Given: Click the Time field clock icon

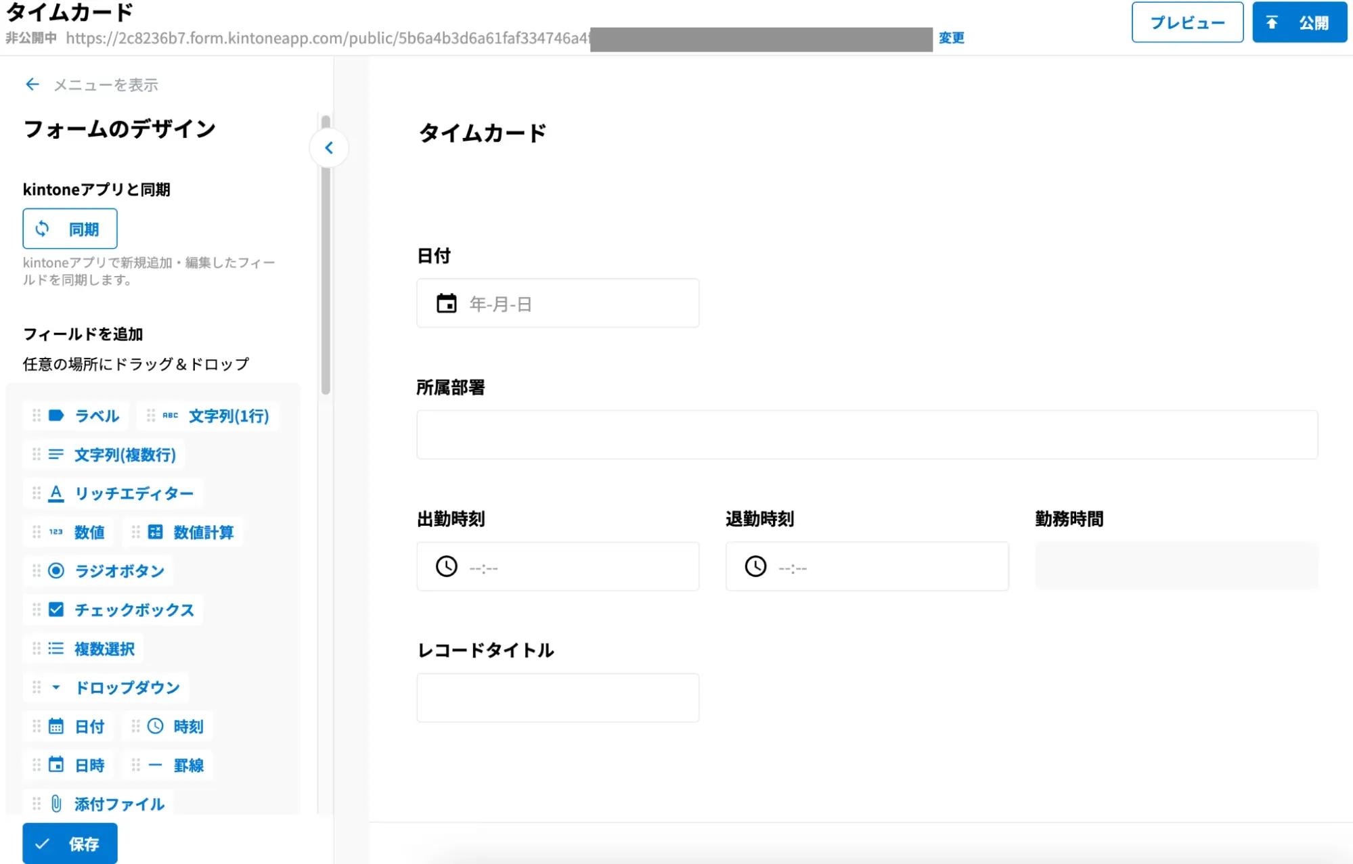Looking at the screenshot, I should (155, 726).
